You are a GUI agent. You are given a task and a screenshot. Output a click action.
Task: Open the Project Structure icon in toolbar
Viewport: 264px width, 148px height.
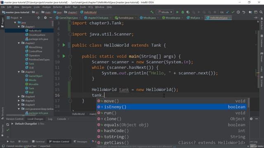(x=250, y=12)
